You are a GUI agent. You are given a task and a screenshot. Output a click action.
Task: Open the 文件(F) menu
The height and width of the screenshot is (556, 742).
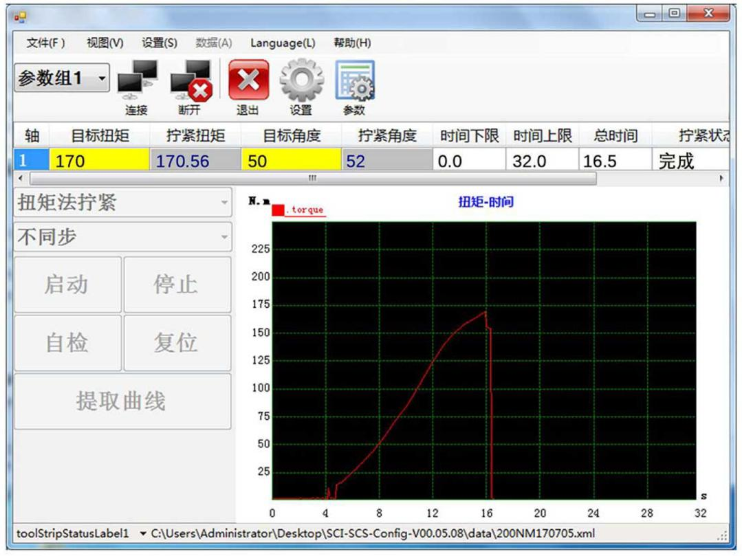(x=45, y=43)
